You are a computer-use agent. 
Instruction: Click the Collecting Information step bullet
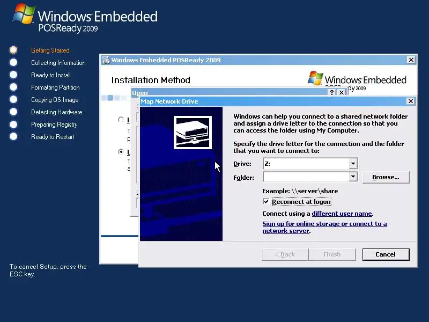click(13, 62)
